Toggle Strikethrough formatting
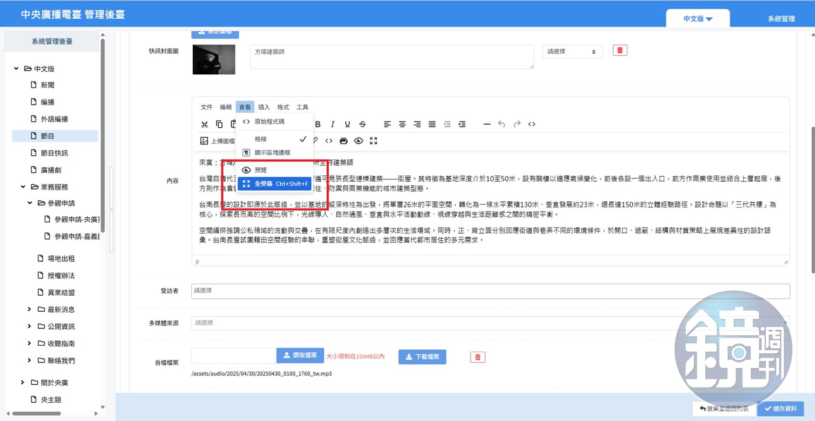The height and width of the screenshot is (421, 815). pos(362,124)
